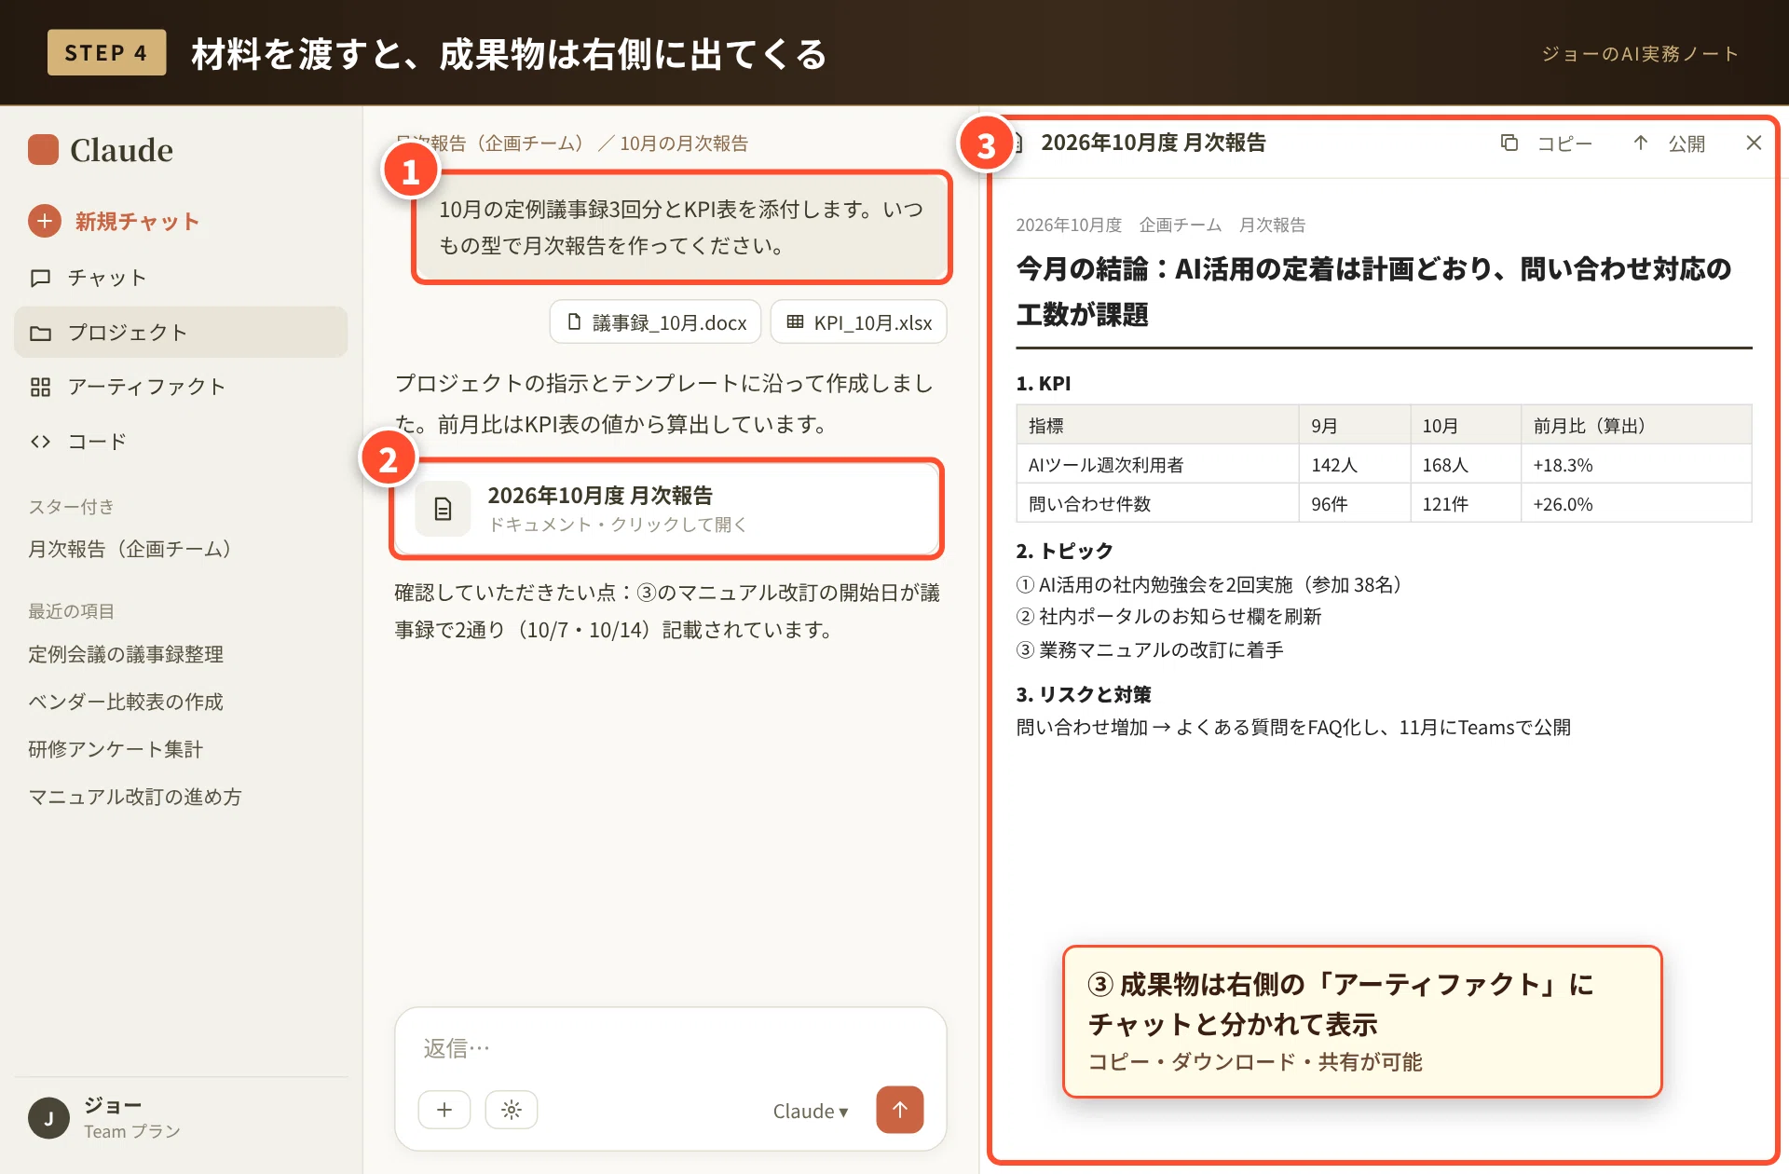This screenshot has height=1174, width=1789.
Task: Click the plus attach button in composer
Action: pos(444,1110)
